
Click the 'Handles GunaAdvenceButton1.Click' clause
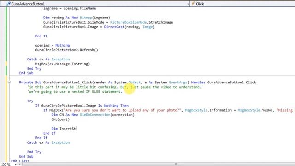tap(224, 82)
